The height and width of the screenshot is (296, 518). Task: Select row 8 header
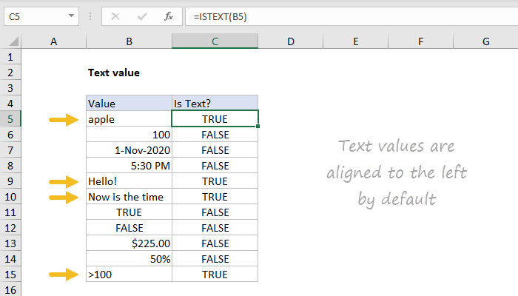coord(10,166)
